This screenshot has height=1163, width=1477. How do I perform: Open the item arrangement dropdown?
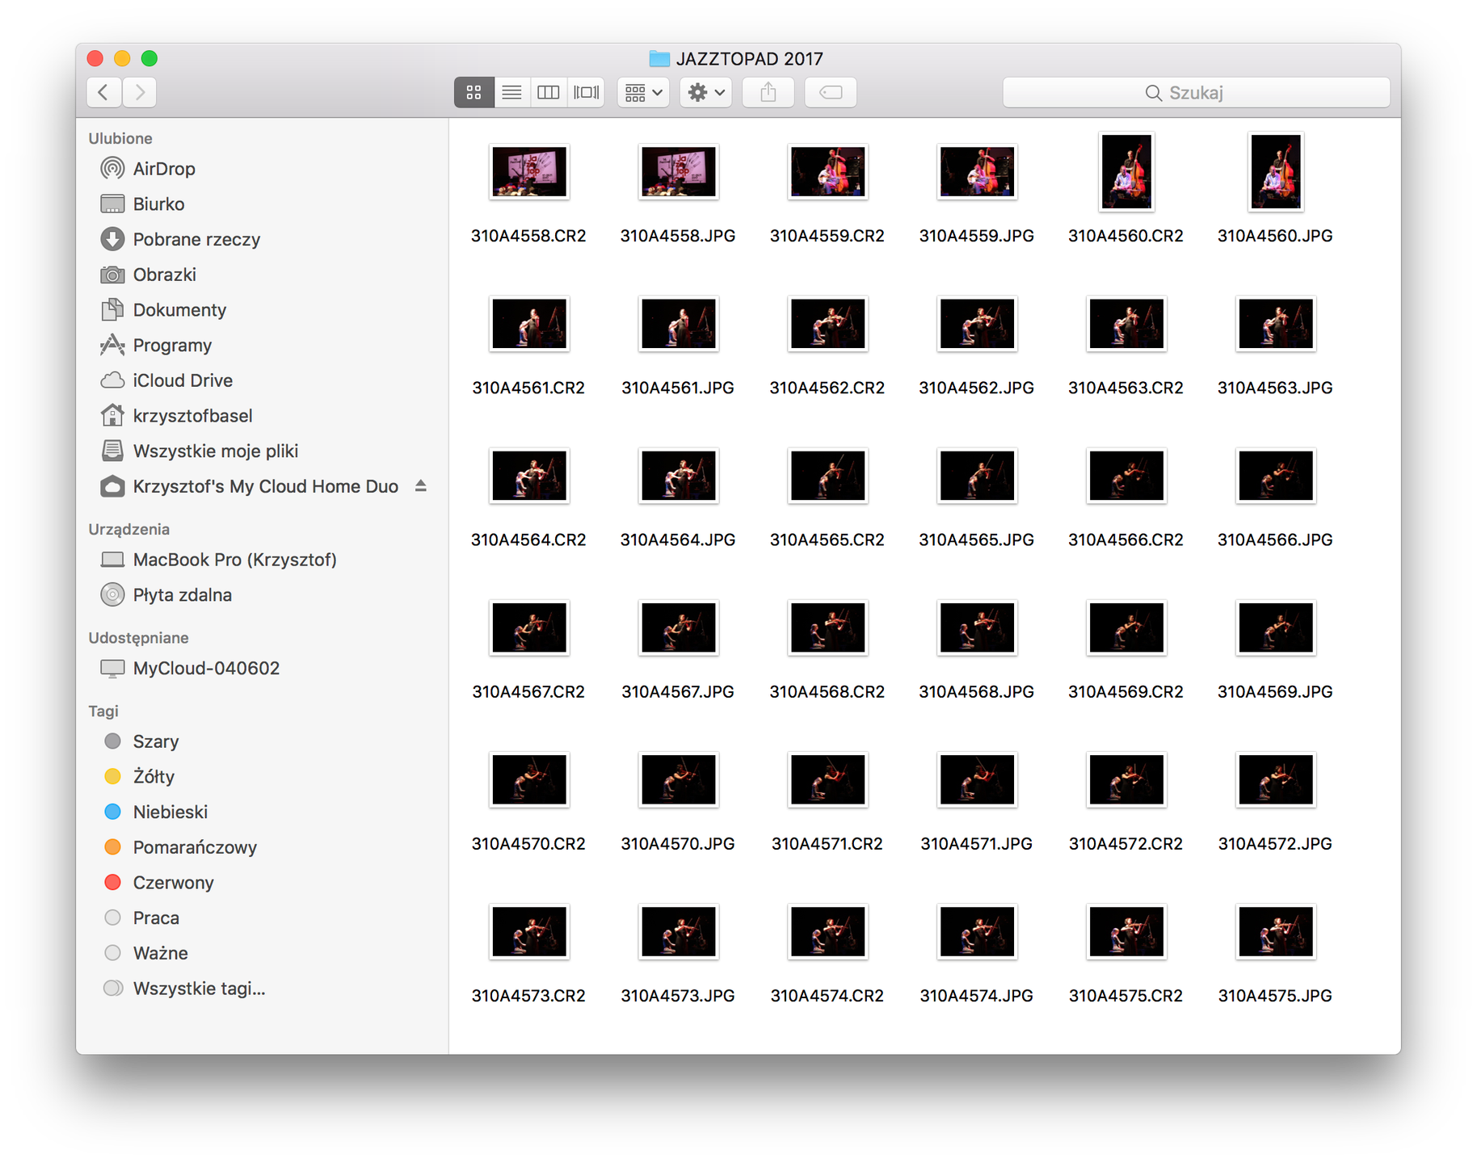[643, 92]
